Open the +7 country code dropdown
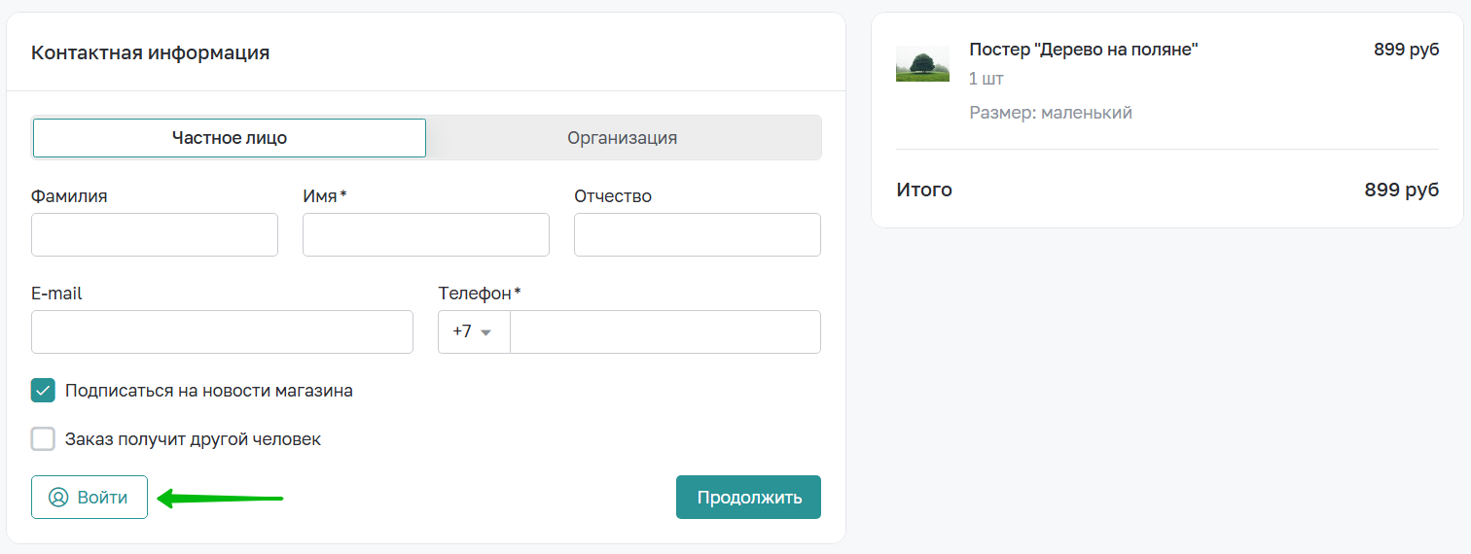The height and width of the screenshot is (554, 1471). (x=474, y=331)
